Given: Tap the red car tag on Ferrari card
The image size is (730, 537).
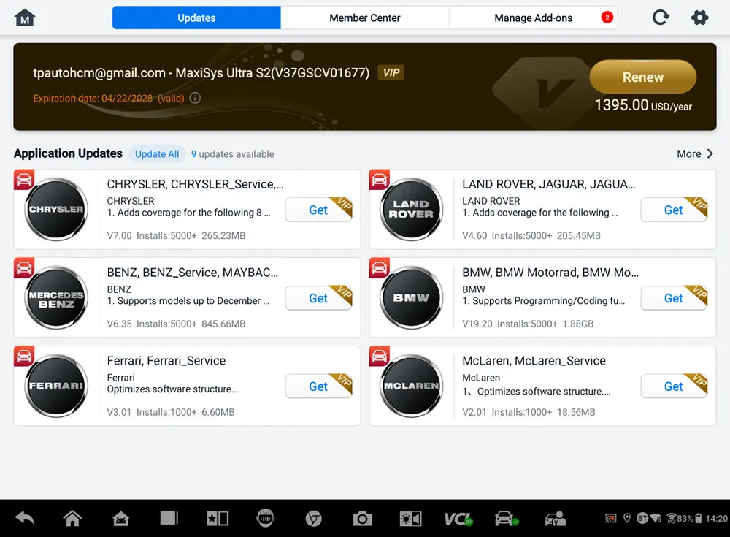Looking at the screenshot, I should pyautogui.click(x=24, y=357).
